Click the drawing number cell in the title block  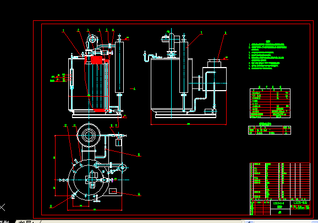pos(300,202)
